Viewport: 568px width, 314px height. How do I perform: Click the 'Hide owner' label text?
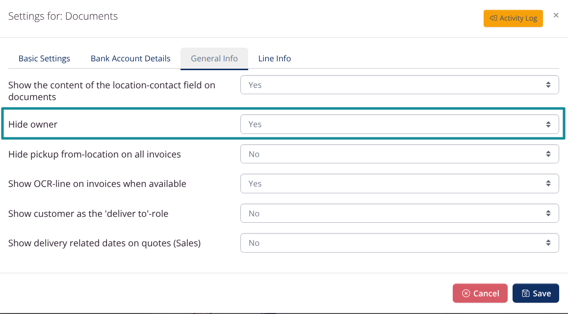(x=33, y=125)
